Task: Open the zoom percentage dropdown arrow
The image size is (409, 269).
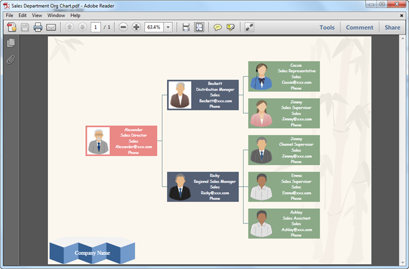Action: (168, 27)
